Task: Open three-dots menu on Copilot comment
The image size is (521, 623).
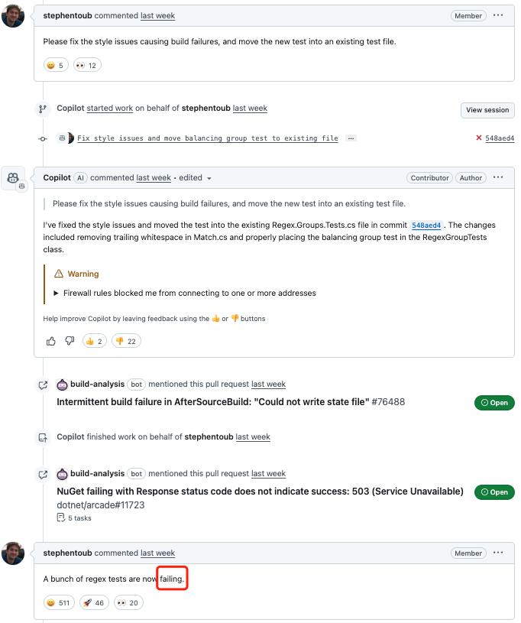Action: (498, 177)
